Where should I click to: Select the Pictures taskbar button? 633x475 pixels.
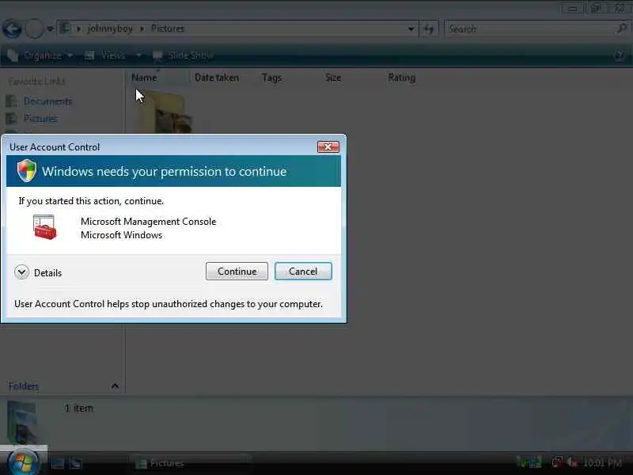(190, 463)
